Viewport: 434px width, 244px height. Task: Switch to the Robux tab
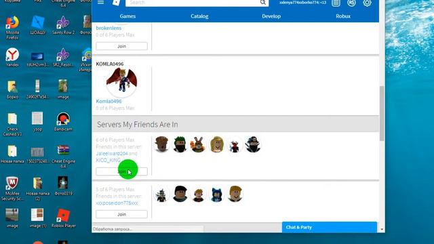343,16
